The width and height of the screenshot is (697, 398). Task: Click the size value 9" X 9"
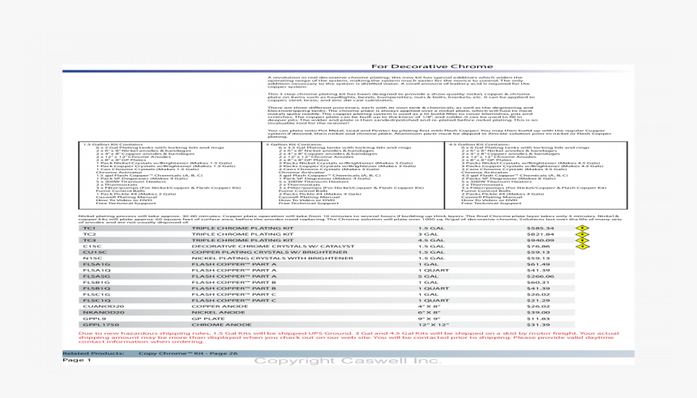coord(429,319)
